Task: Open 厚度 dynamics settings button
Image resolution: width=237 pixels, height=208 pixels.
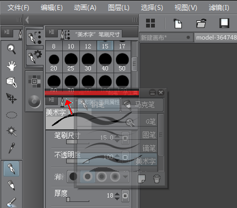Action: coord(125,196)
